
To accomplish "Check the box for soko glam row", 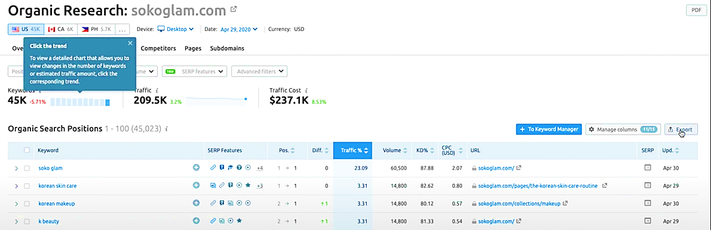I will [x=27, y=167].
